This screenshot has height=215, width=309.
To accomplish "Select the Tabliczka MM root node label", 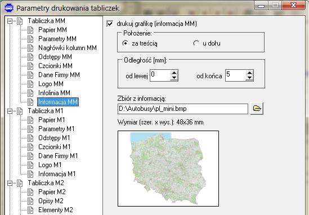I will pyautogui.click(x=46, y=21).
